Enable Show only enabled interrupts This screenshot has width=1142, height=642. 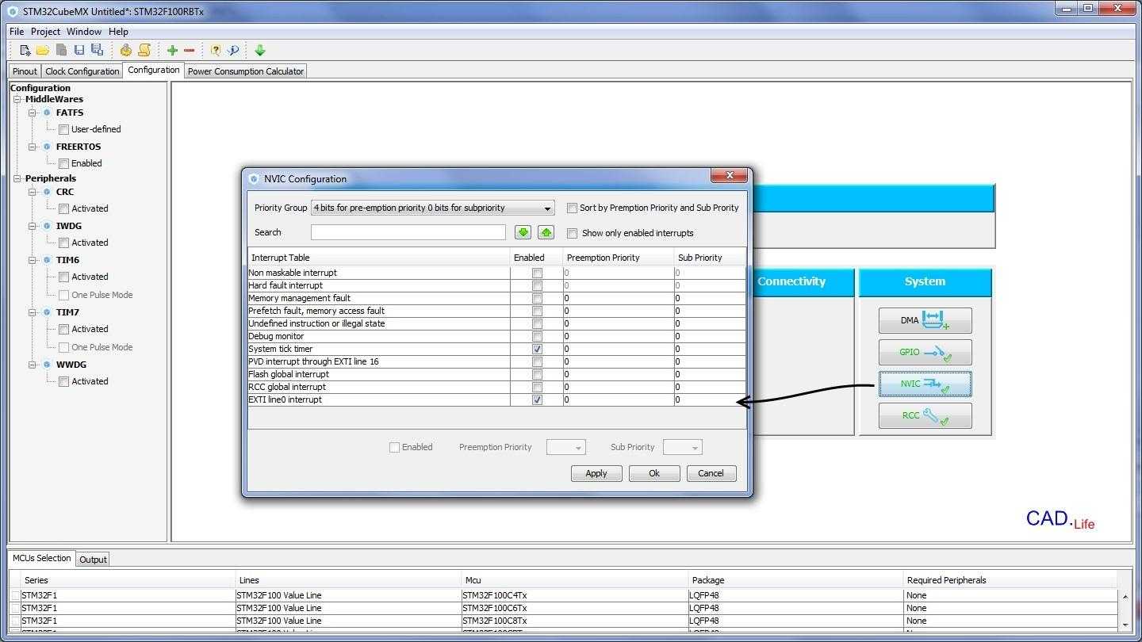[572, 233]
